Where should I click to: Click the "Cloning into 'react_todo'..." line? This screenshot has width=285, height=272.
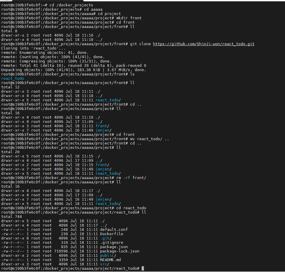[x=33, y=48]
